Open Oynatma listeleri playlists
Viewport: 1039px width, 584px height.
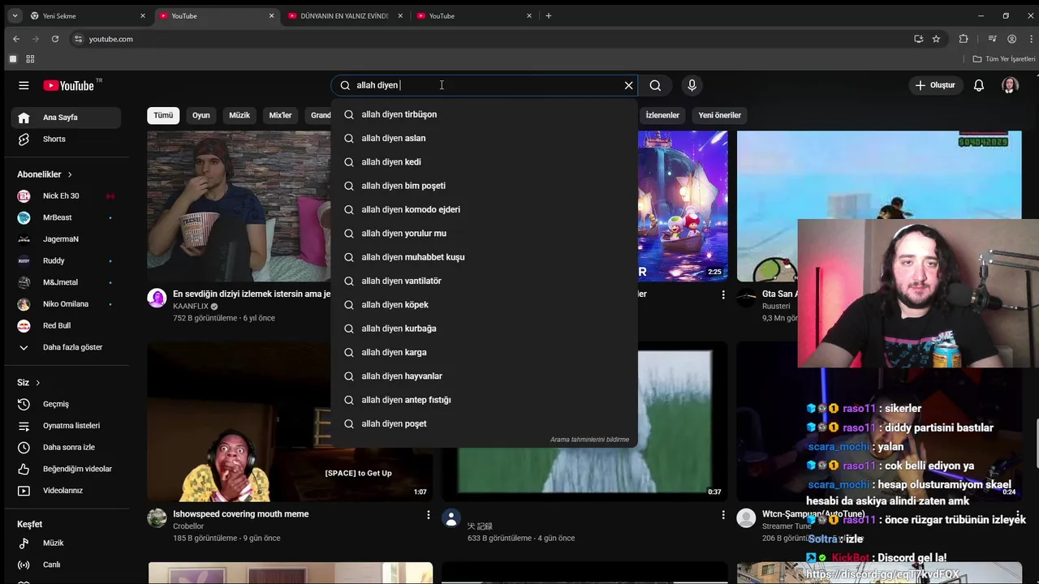point(66,426)
